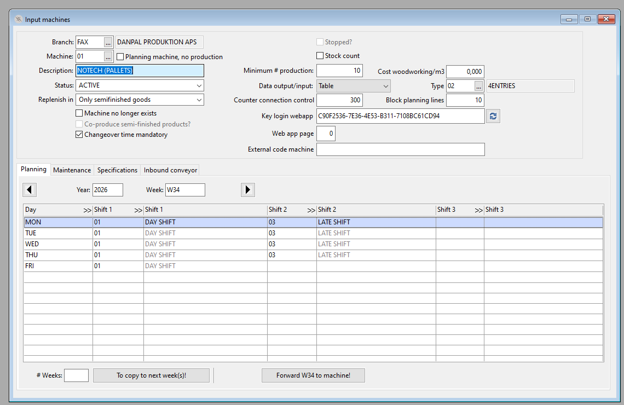Image resolution: width=624 pixels, height=405 pixels.
Task: Close the Input machines window
Action: click(x=606, y=19)
